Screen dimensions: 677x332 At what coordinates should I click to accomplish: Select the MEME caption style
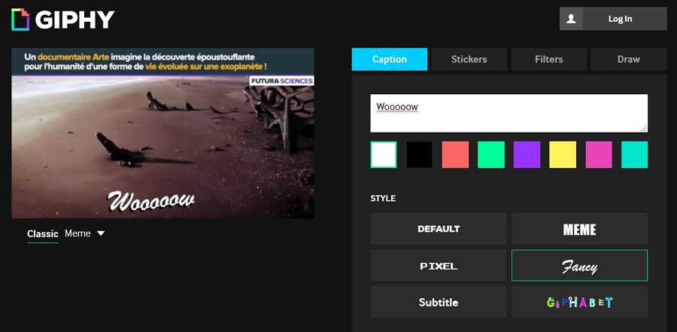(579, 229)
